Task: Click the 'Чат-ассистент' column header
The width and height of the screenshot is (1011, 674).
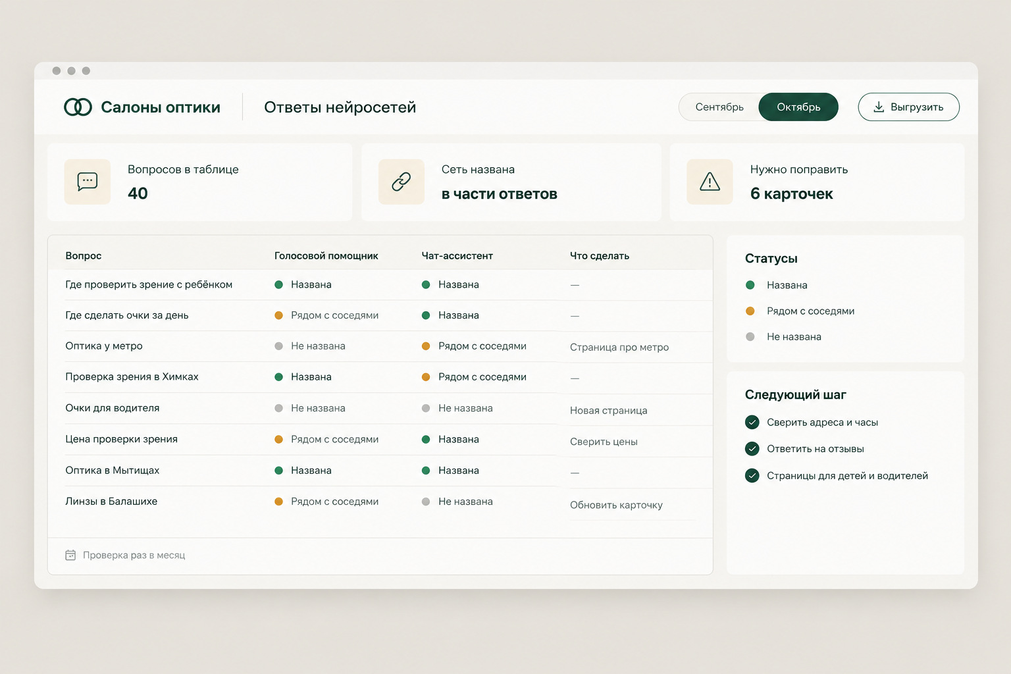Action: [457, 256]
